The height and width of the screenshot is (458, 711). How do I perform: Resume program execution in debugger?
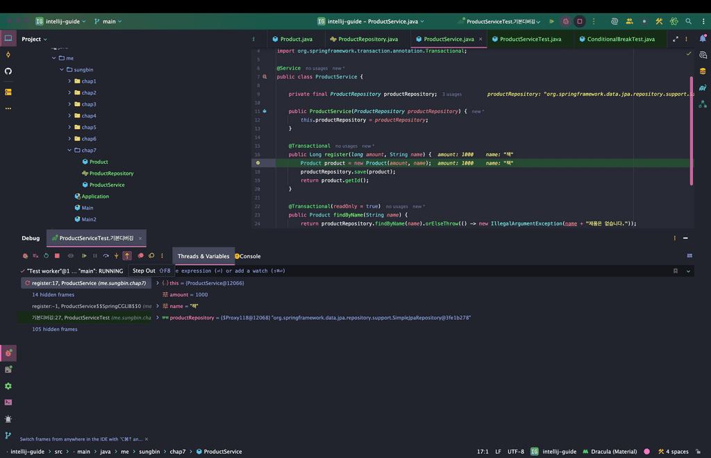point(84,256)
